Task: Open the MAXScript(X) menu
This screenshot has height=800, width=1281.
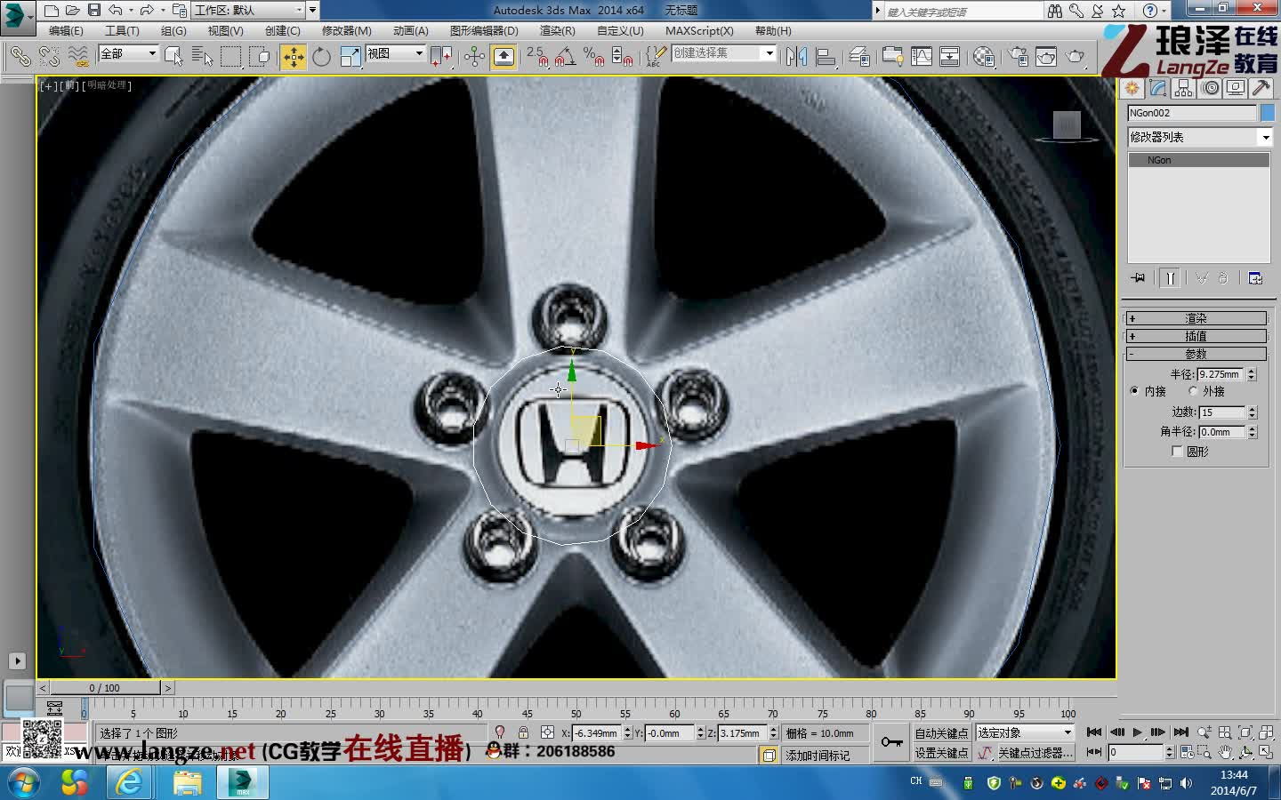Action: point(699,30)
